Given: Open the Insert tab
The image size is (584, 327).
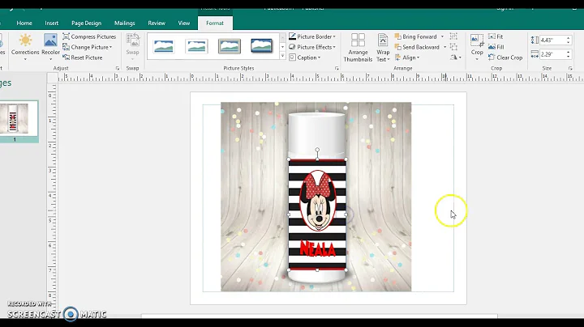Looking at the screenshot, I should pos(51,23).
